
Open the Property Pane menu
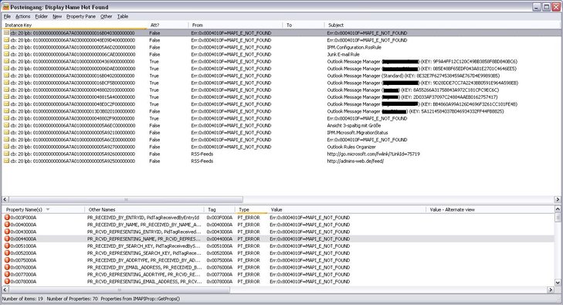(81, 16)
